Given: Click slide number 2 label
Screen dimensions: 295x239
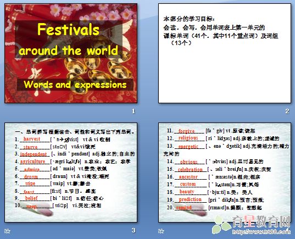Looking at the screenshot, I should pyautogui.click(x=287, y=111).
